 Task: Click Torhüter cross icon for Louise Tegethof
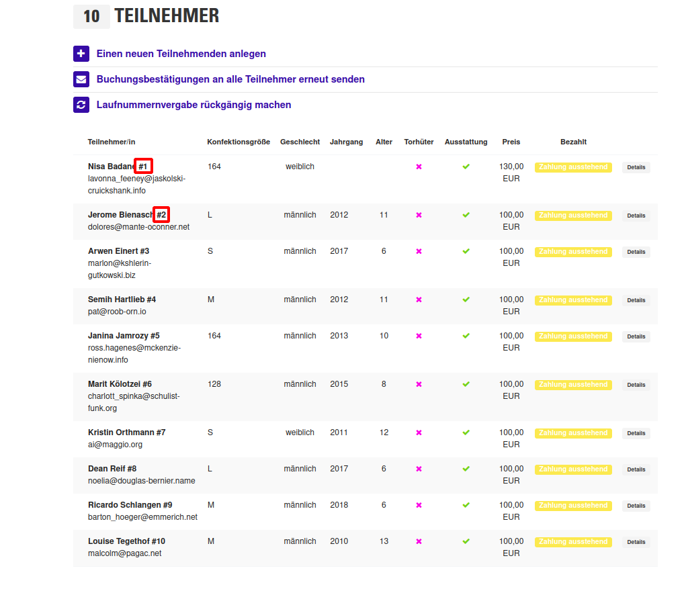click(x=419, y=541)
